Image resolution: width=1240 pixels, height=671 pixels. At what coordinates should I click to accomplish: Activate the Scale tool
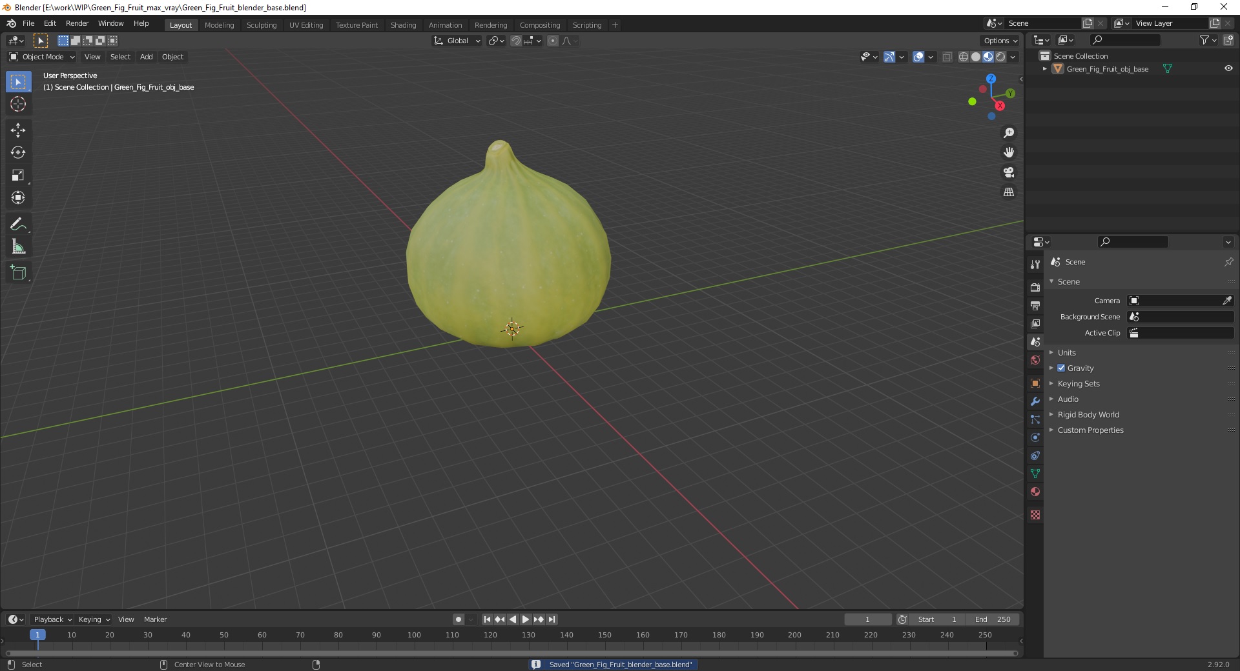pyautogui.click(x=18, y=175)
